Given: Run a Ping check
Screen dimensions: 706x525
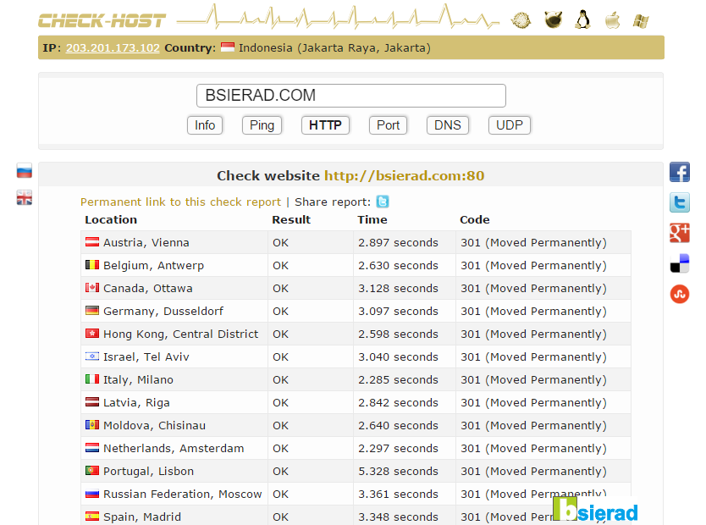Looking at the screenshot, I should click(262, 125).
